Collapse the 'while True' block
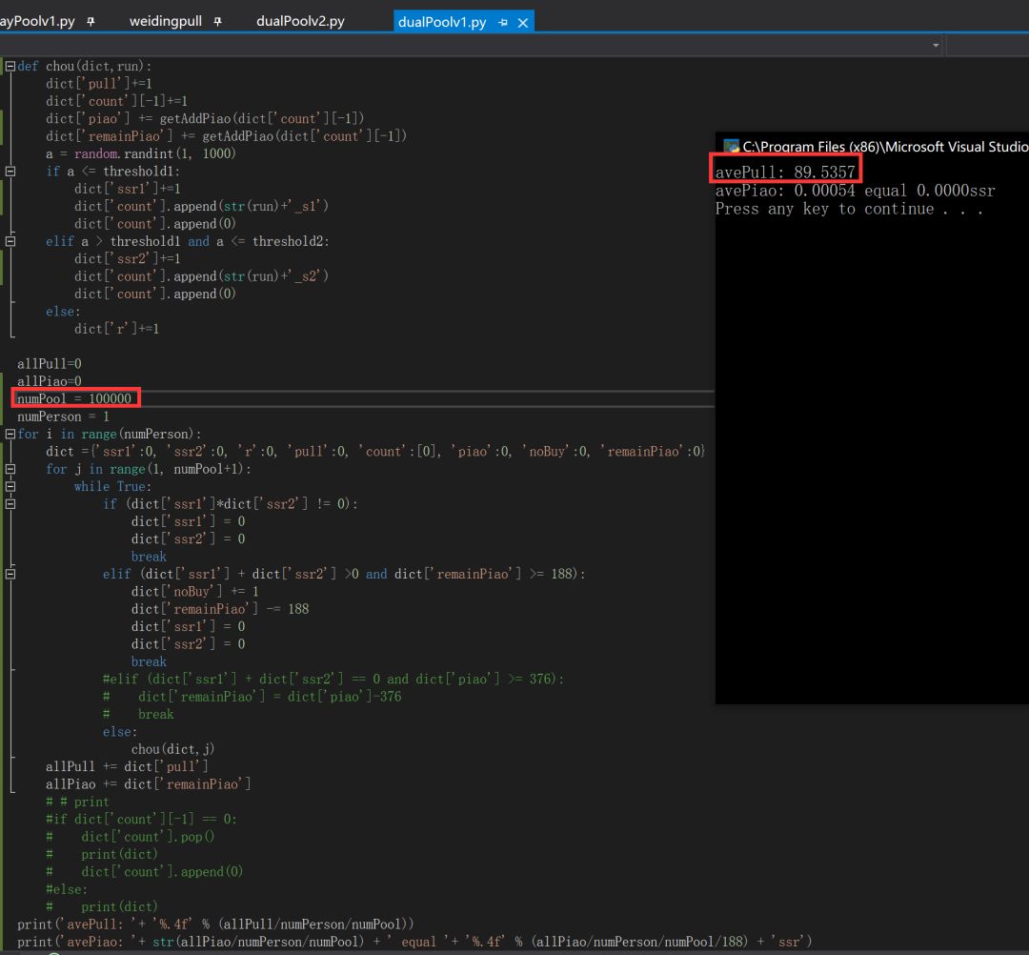This screenshot has height=955, width=1029. [10, 486]
